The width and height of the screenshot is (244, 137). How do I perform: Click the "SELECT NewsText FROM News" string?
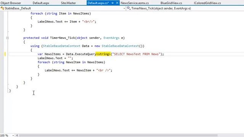tap(136, 54)
